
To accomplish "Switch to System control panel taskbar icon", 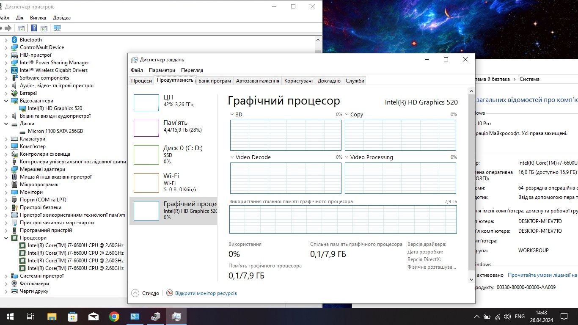I will [x=135, y=316].
